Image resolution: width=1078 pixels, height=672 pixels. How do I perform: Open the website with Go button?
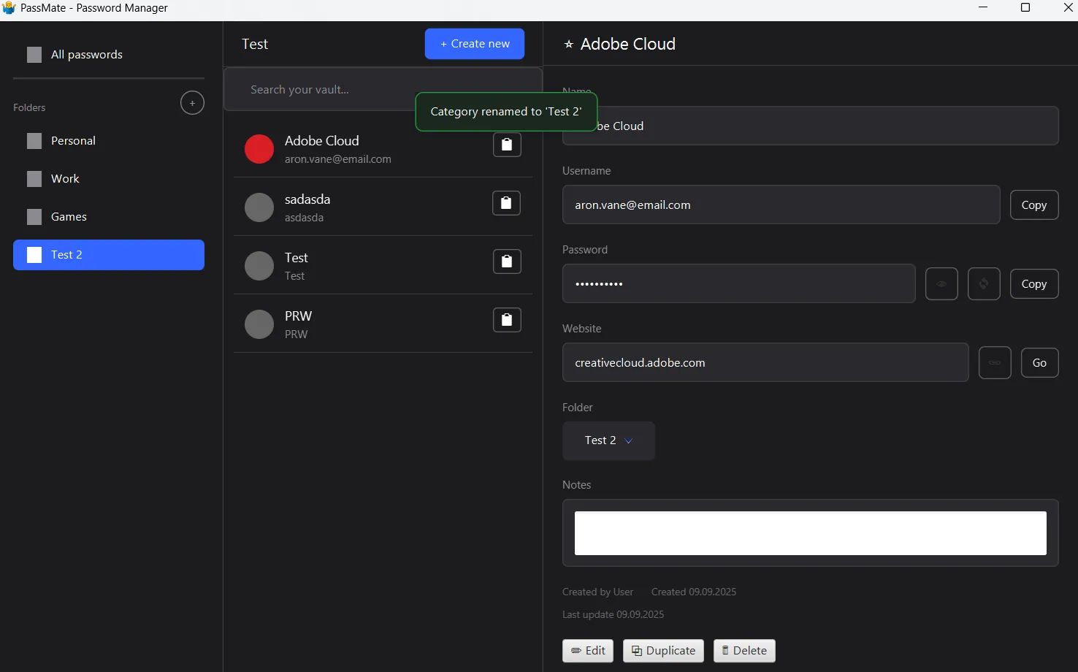[1039, 363]
